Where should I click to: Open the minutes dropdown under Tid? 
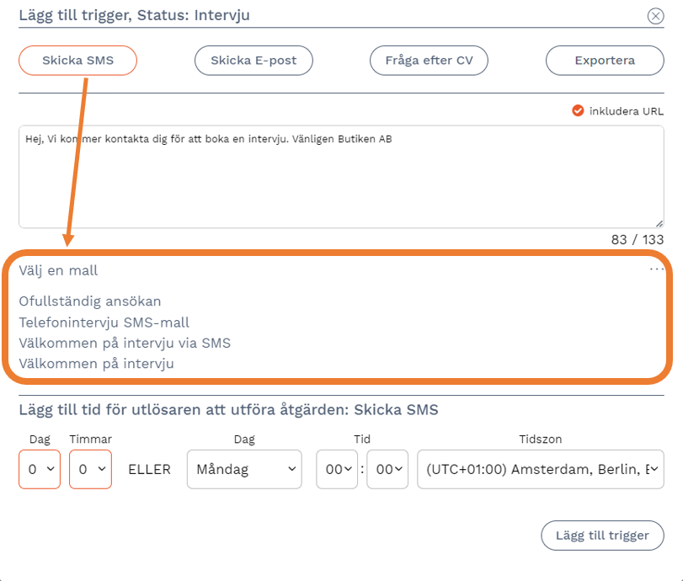coord(387,469)
